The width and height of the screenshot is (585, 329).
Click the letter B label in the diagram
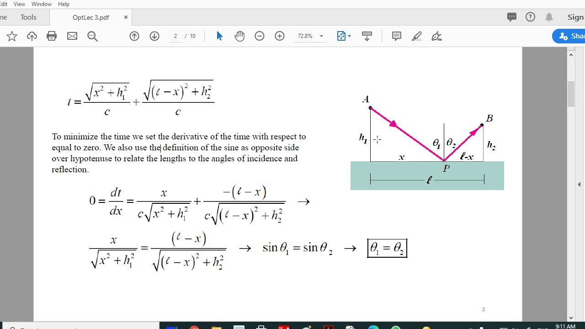[x=489, y=118]
